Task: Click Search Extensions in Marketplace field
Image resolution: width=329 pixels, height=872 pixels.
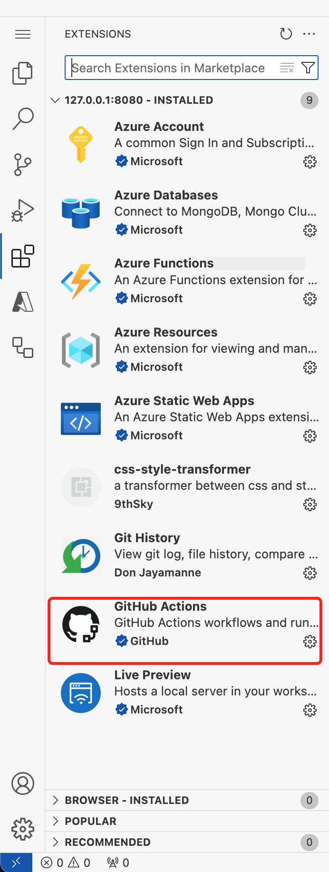Action: (x=171, y=68)
